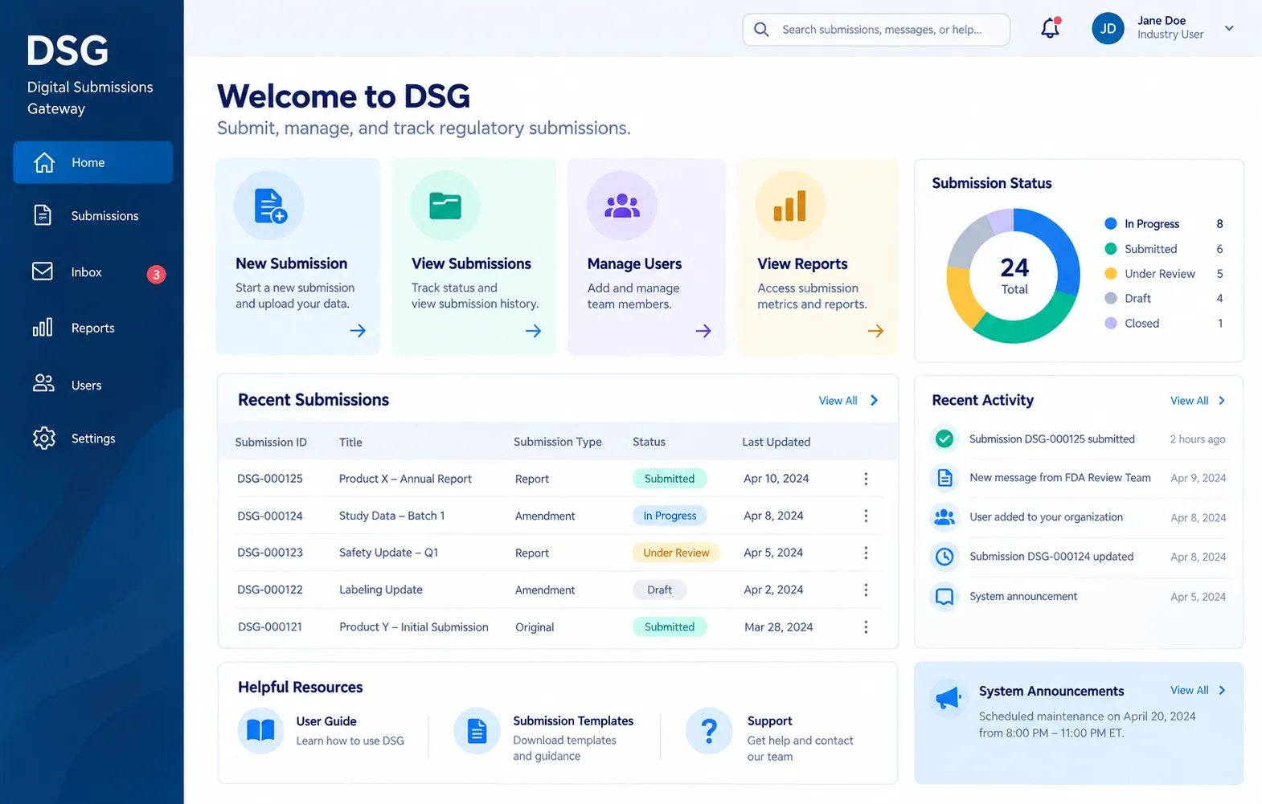Click the Support question mark icon

click(709, 731)
